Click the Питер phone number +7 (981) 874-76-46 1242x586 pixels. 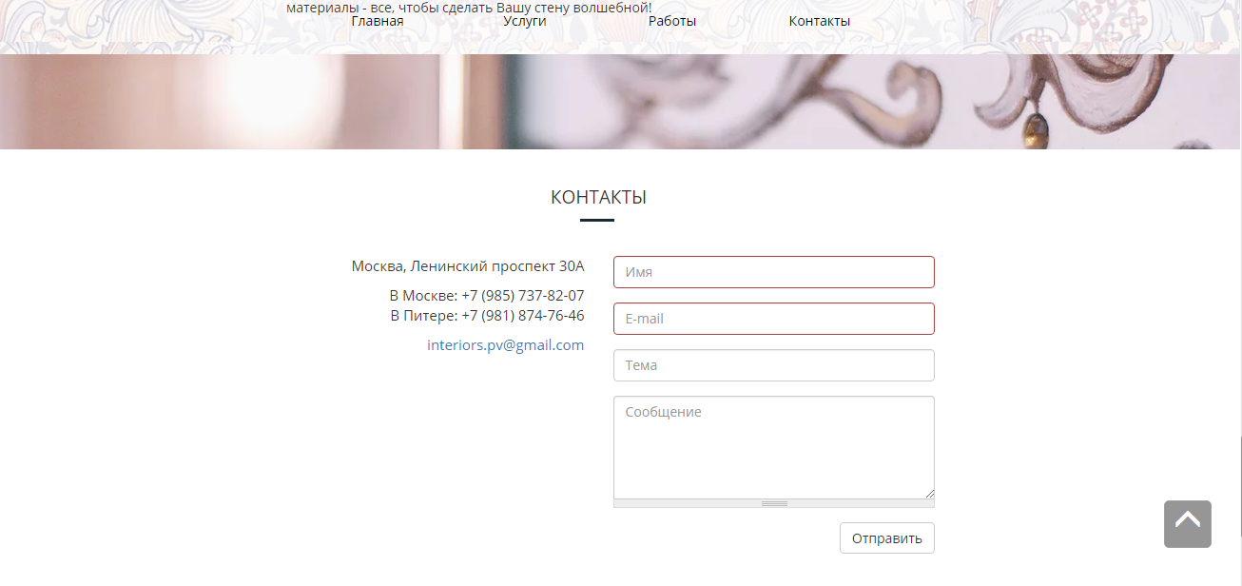click(522, 316)
